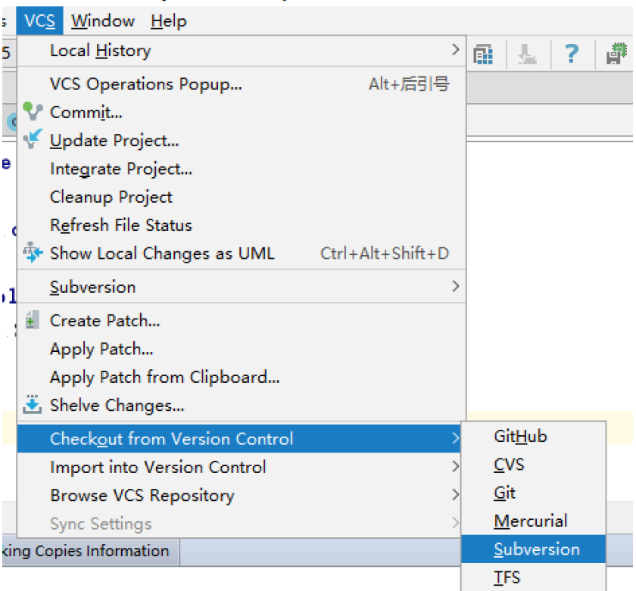Image resolution: width=636 pixels, height=591 pixels.
Task: Open the Copies Information tab
Action: pos(90,552)
